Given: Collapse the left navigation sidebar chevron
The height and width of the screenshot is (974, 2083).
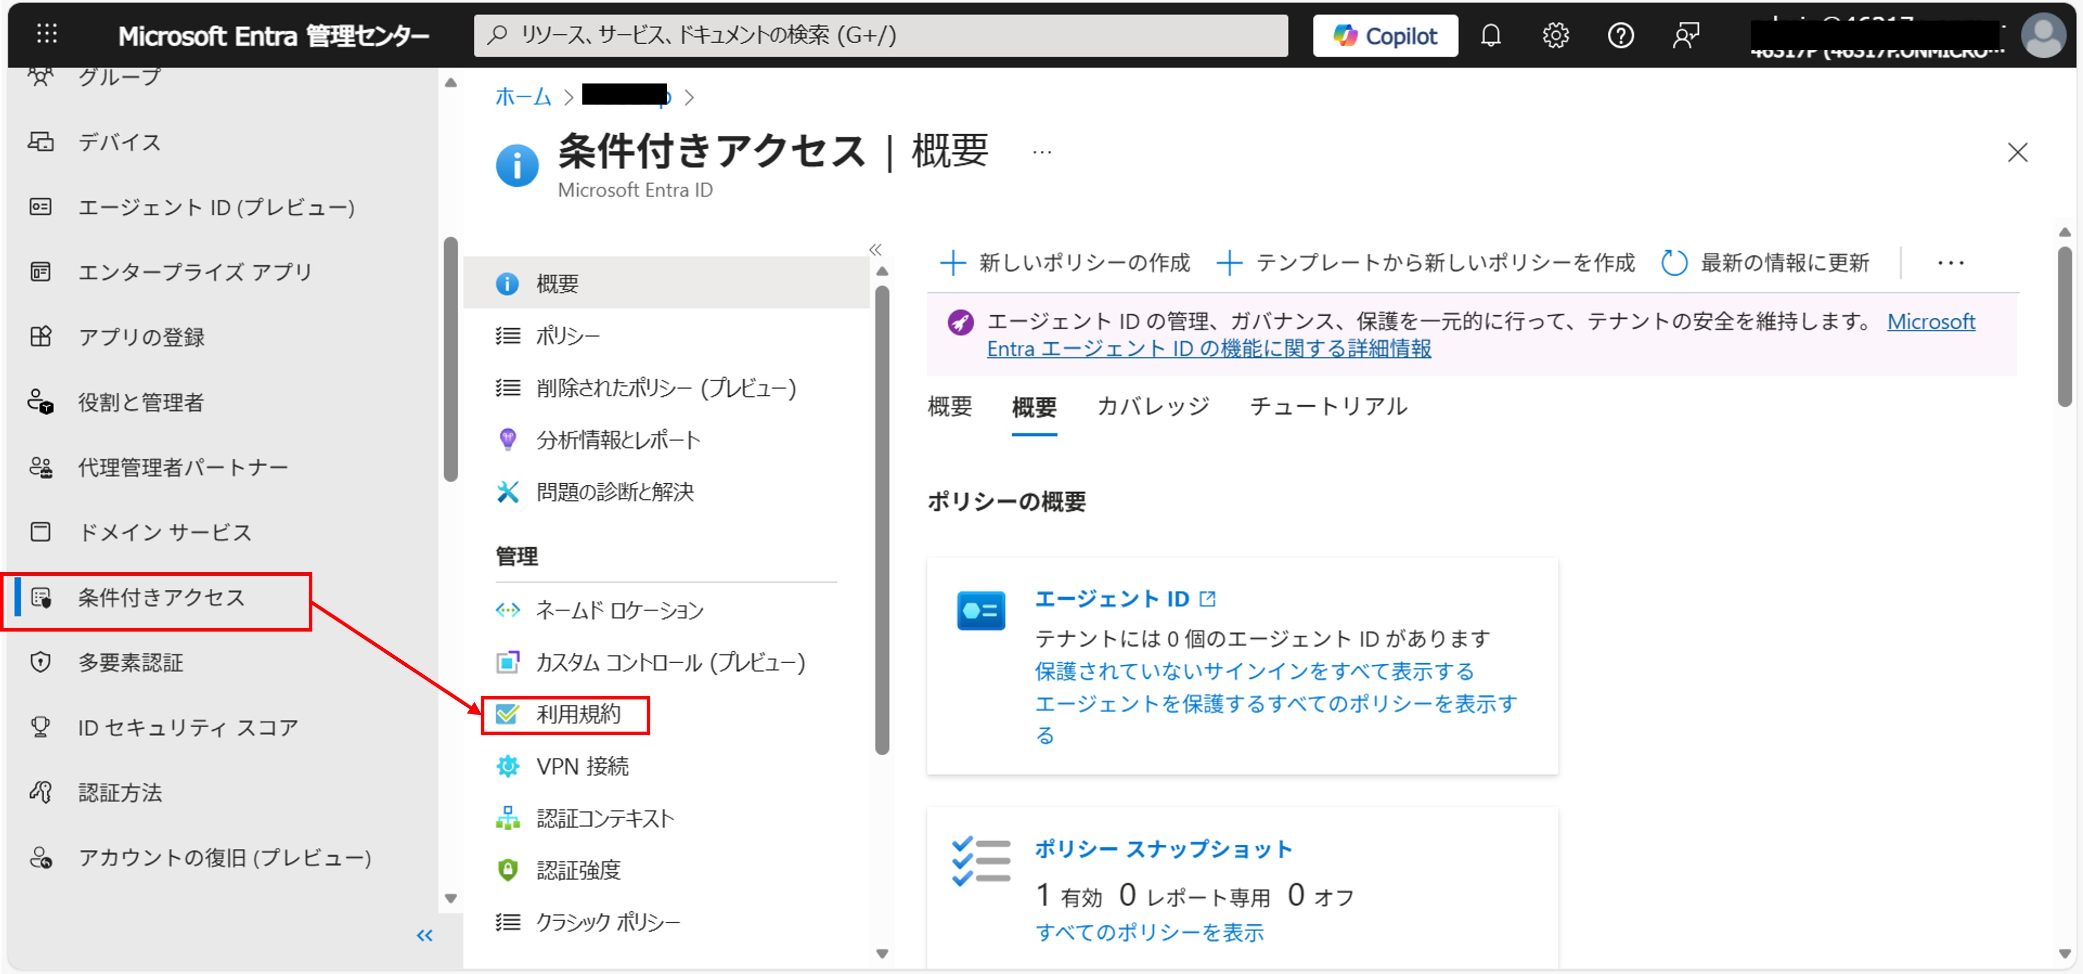Looking at the screenshot, I should point(424,935).
